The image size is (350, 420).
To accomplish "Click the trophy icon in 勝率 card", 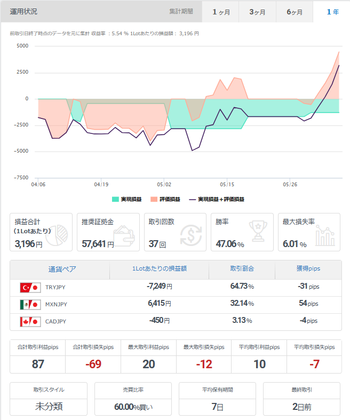I will coord(258,231).
